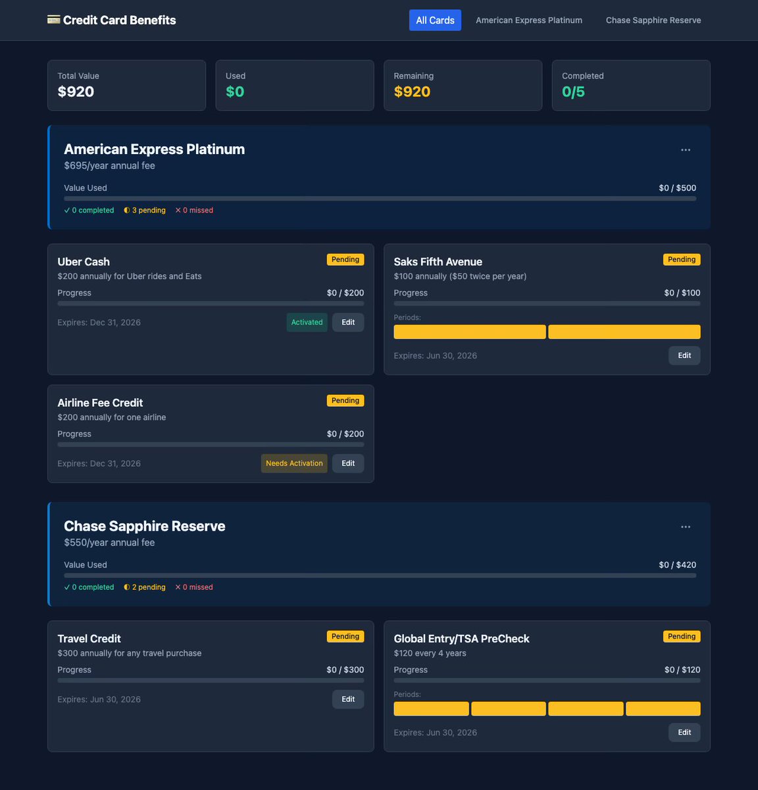Open American Express Platinum card options menu
Viewport: 758px width, 790px height.
point(686,150)
